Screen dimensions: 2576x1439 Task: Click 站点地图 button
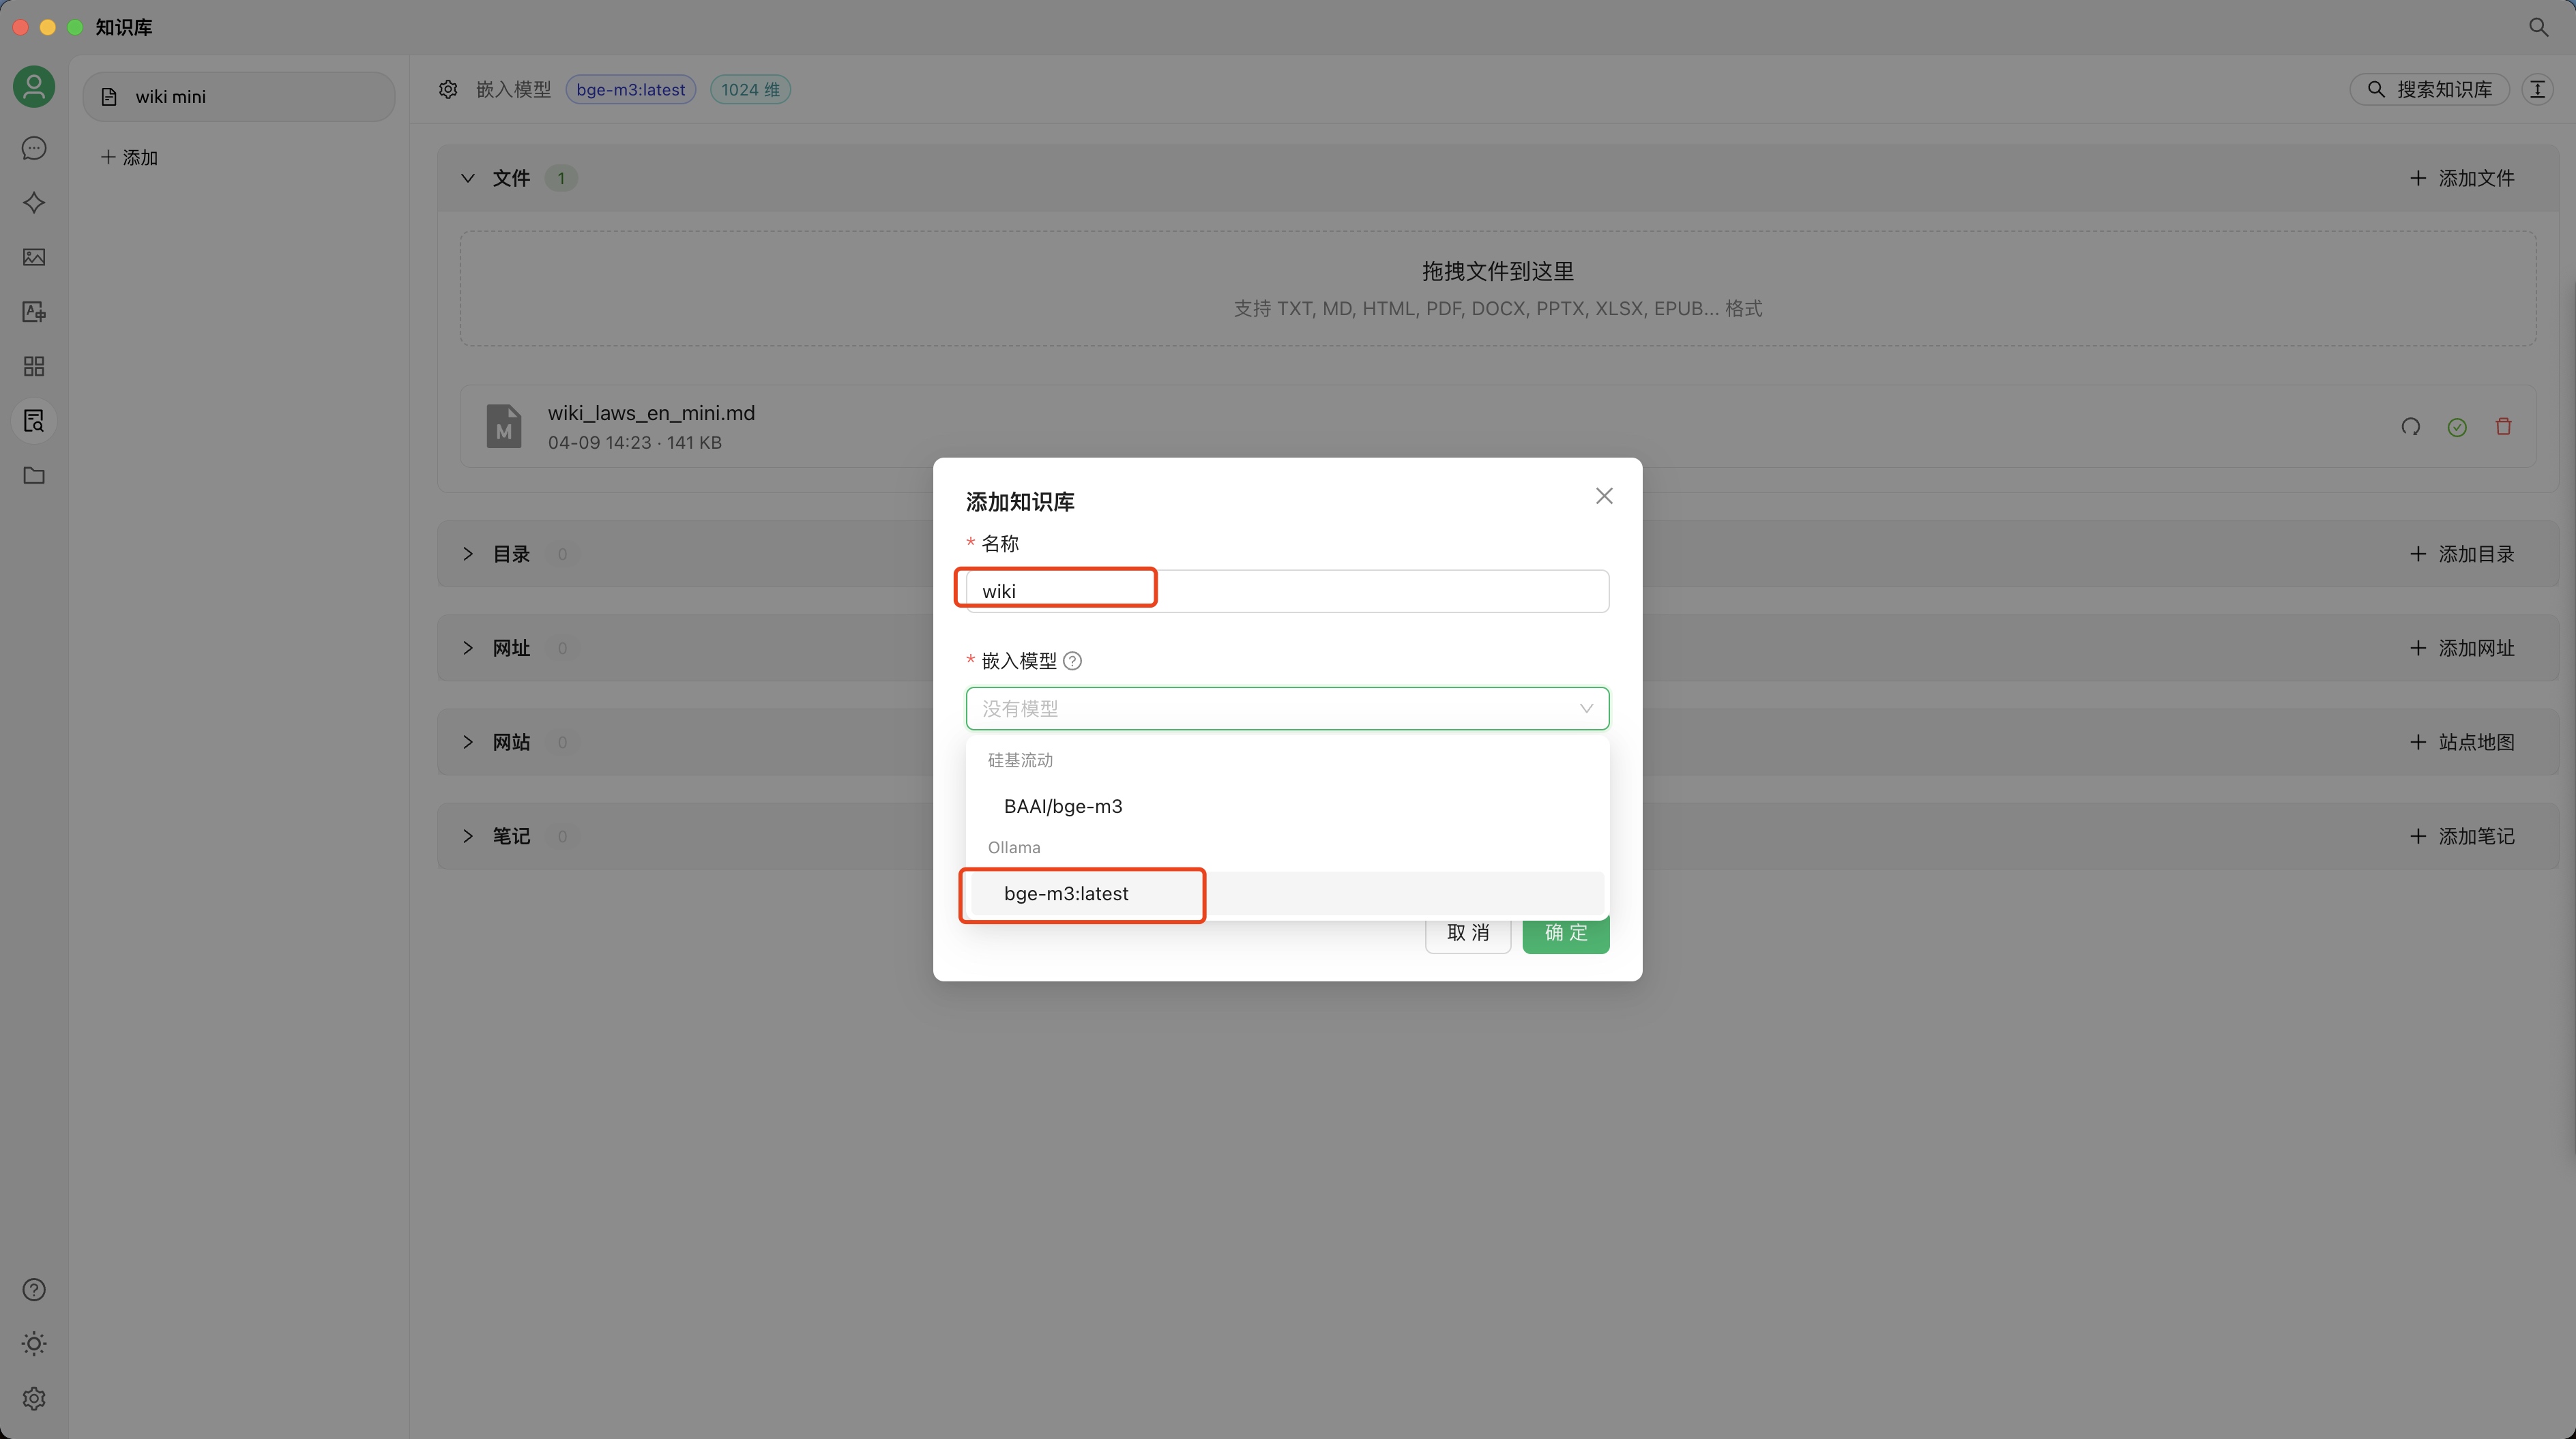[2461, 742]
